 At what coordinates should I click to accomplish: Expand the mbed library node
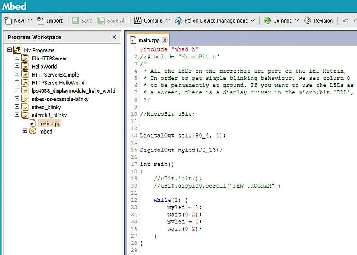(x=25, y=131)
